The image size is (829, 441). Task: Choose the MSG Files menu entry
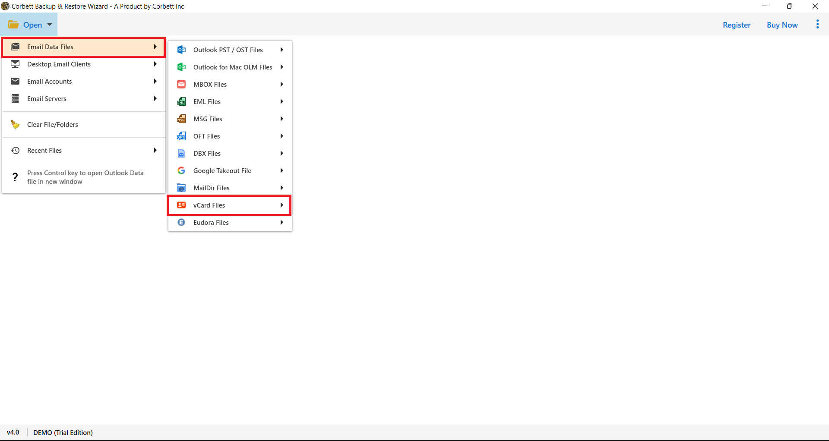(230, 119)
